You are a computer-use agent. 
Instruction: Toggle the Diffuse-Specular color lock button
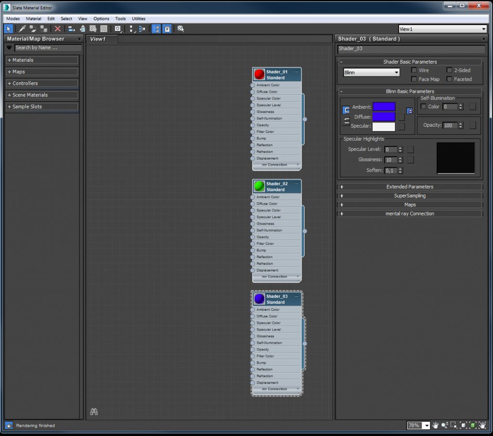(346, 121)
